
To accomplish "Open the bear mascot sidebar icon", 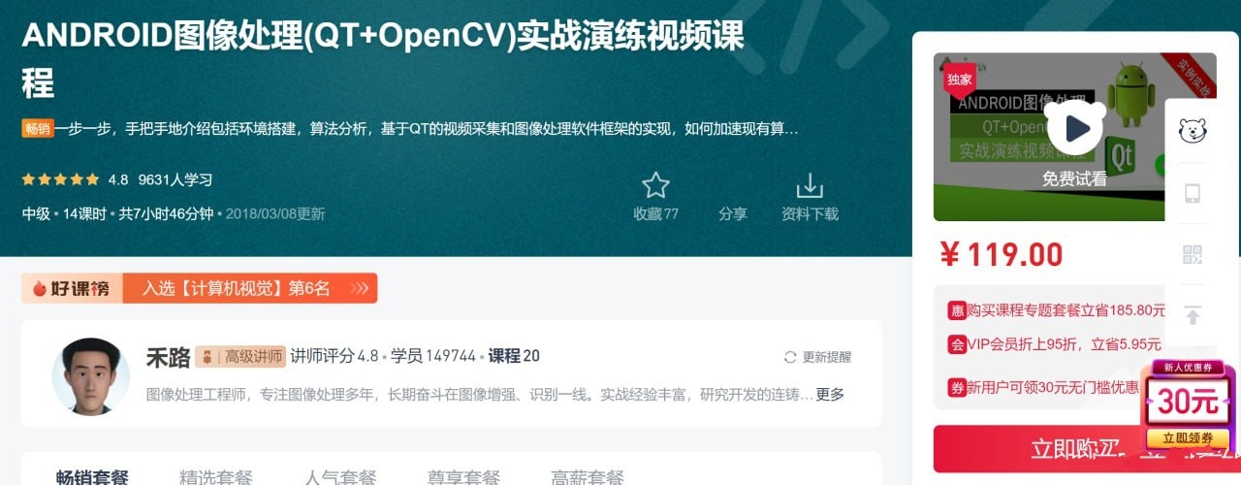I will pyautogui.click(x=1192, y=130).
